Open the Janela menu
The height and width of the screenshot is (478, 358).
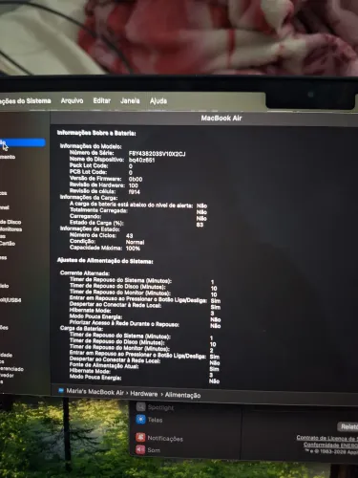pyautogui.click(x=130, y=100)
